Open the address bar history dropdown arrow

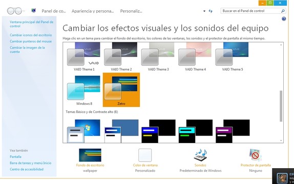204,11
